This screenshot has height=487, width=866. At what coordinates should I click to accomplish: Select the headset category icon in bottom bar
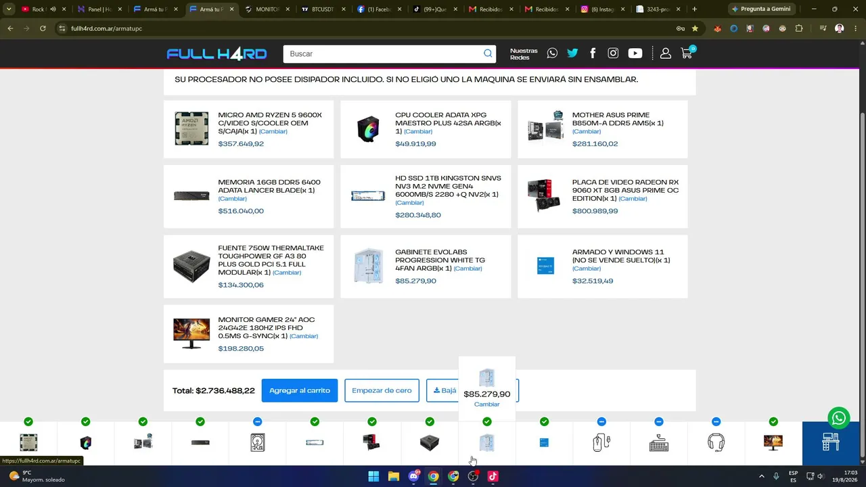pyautogui.click(x=716, y=442)
